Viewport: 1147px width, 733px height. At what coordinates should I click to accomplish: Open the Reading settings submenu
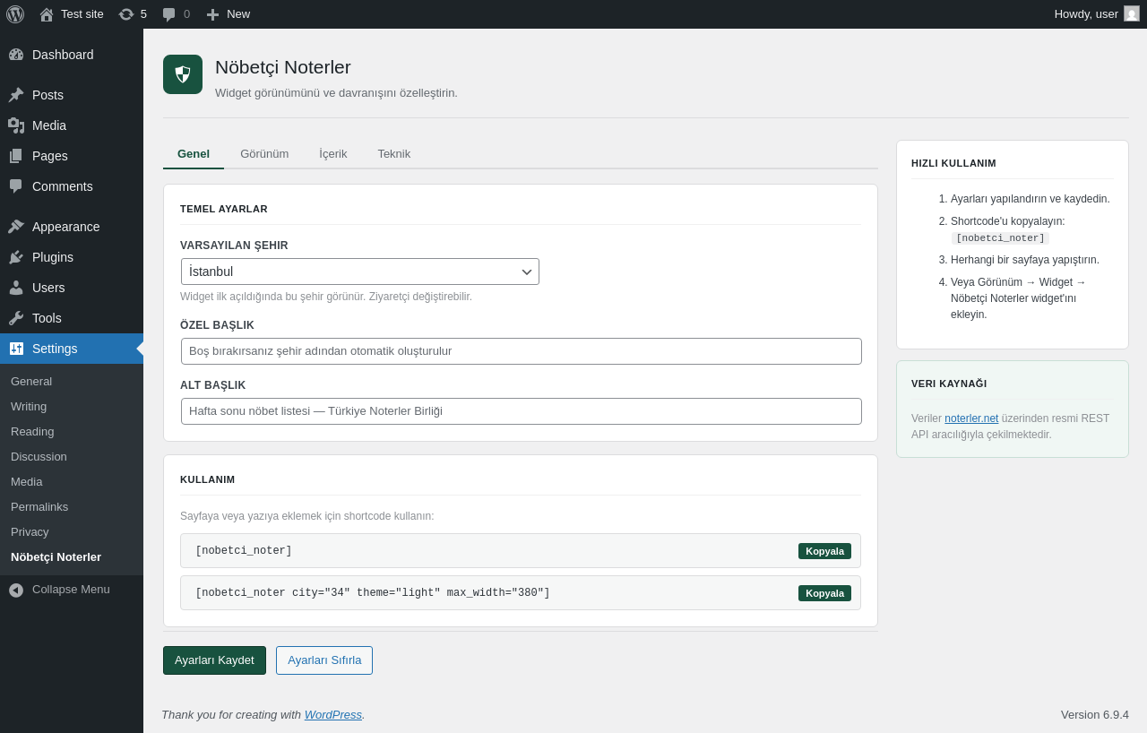coord(32,431)
